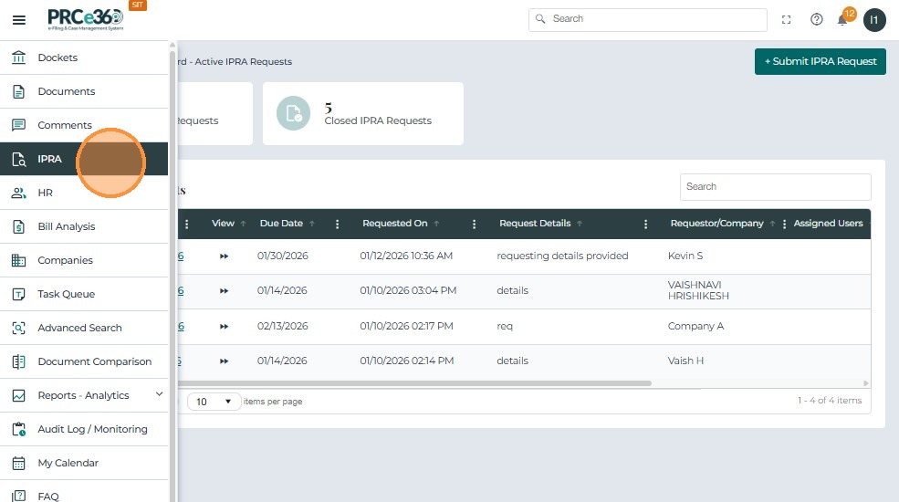
Task: Open column menu for Requested On
Action: tap(474, 224)
